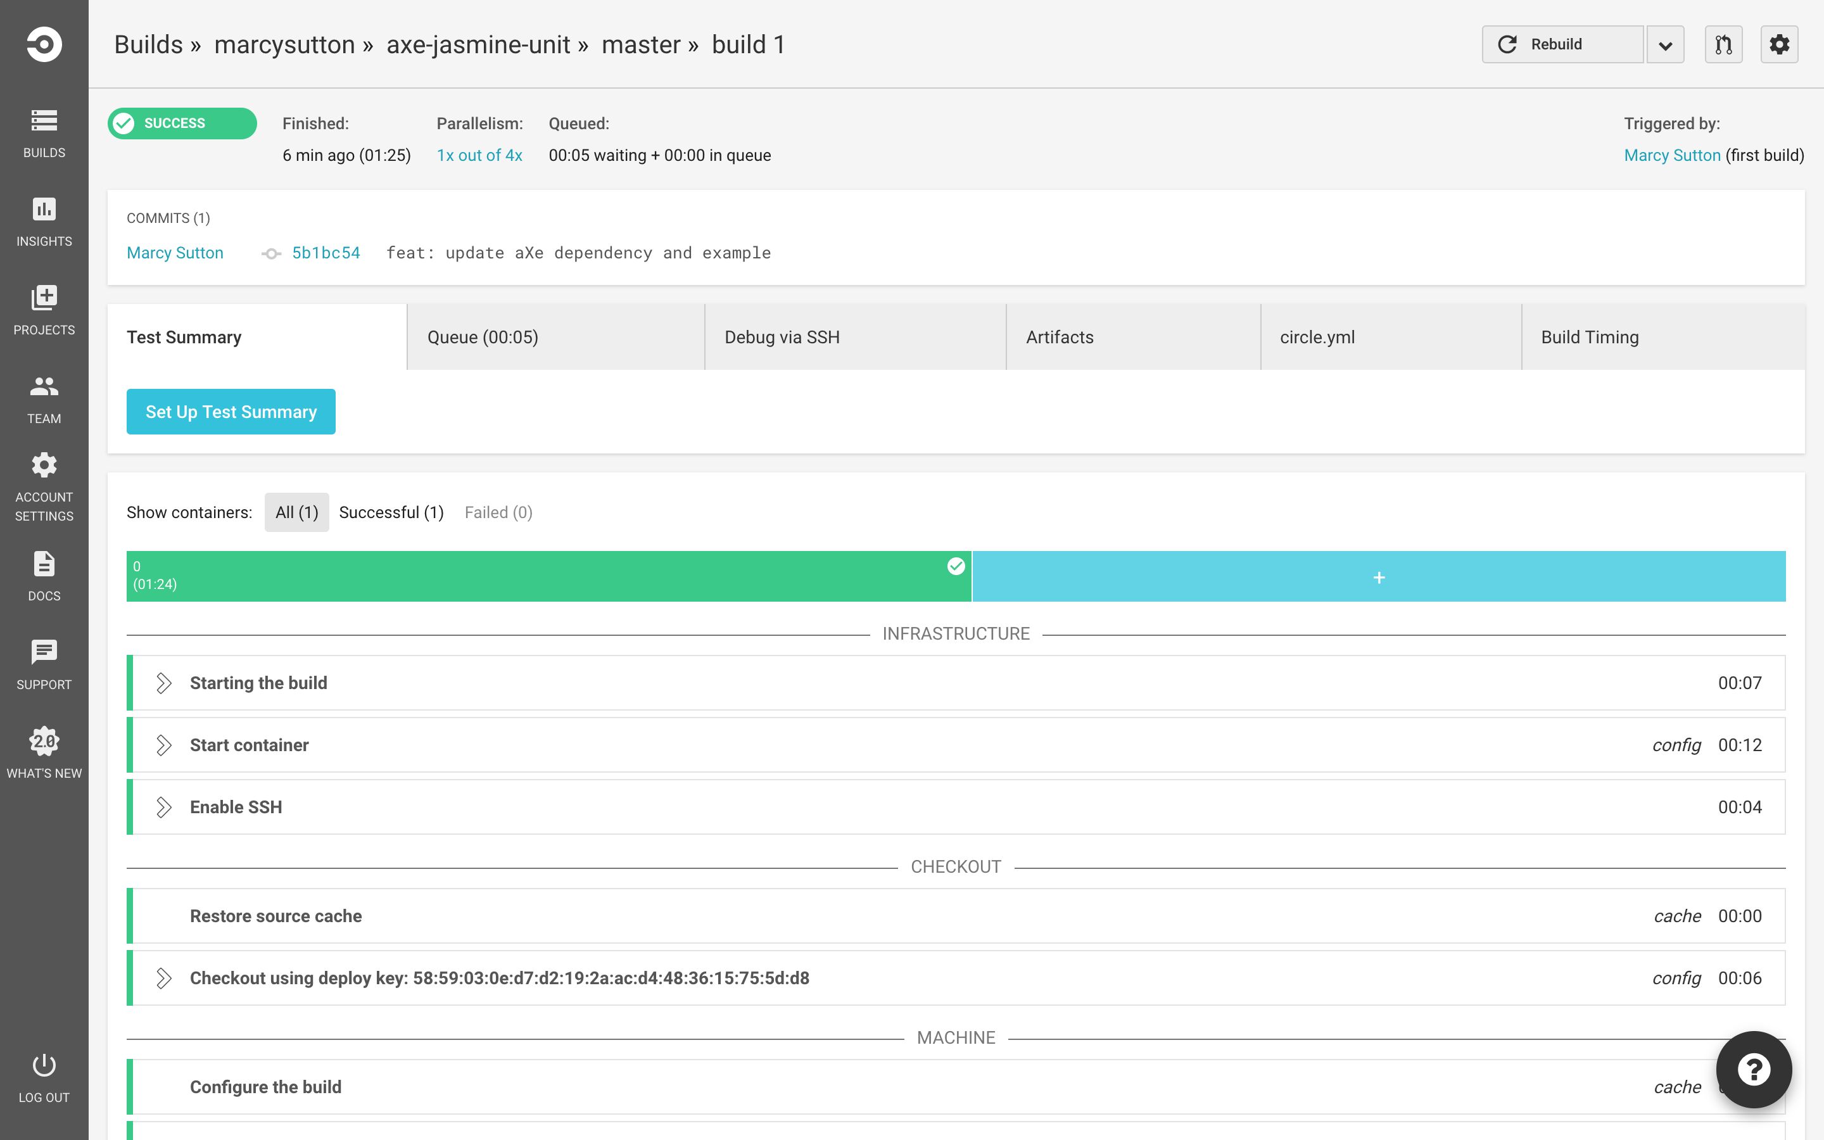1824x1140 pixels.
Task: Go to Projects via sidebar icon
Action: pos(44,298)
